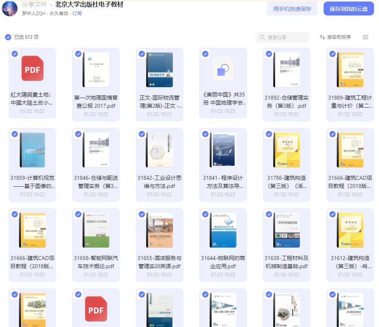Viewport: 379px width, 327px height.
Task: Open the cover thumbnail of 第一次地理国情普查公报 2017.pdf
Action: [96, 70]
